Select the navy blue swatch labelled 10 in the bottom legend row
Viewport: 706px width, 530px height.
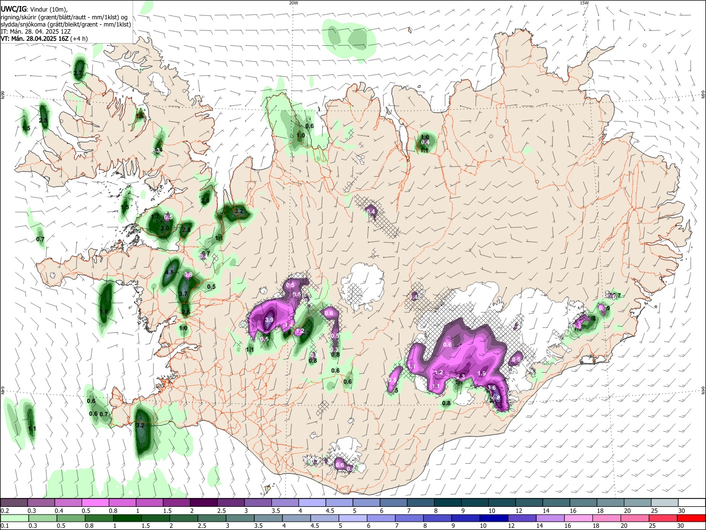[493, 518]
